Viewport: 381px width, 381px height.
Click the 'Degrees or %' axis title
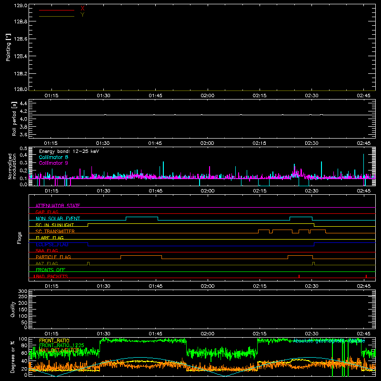13,357
